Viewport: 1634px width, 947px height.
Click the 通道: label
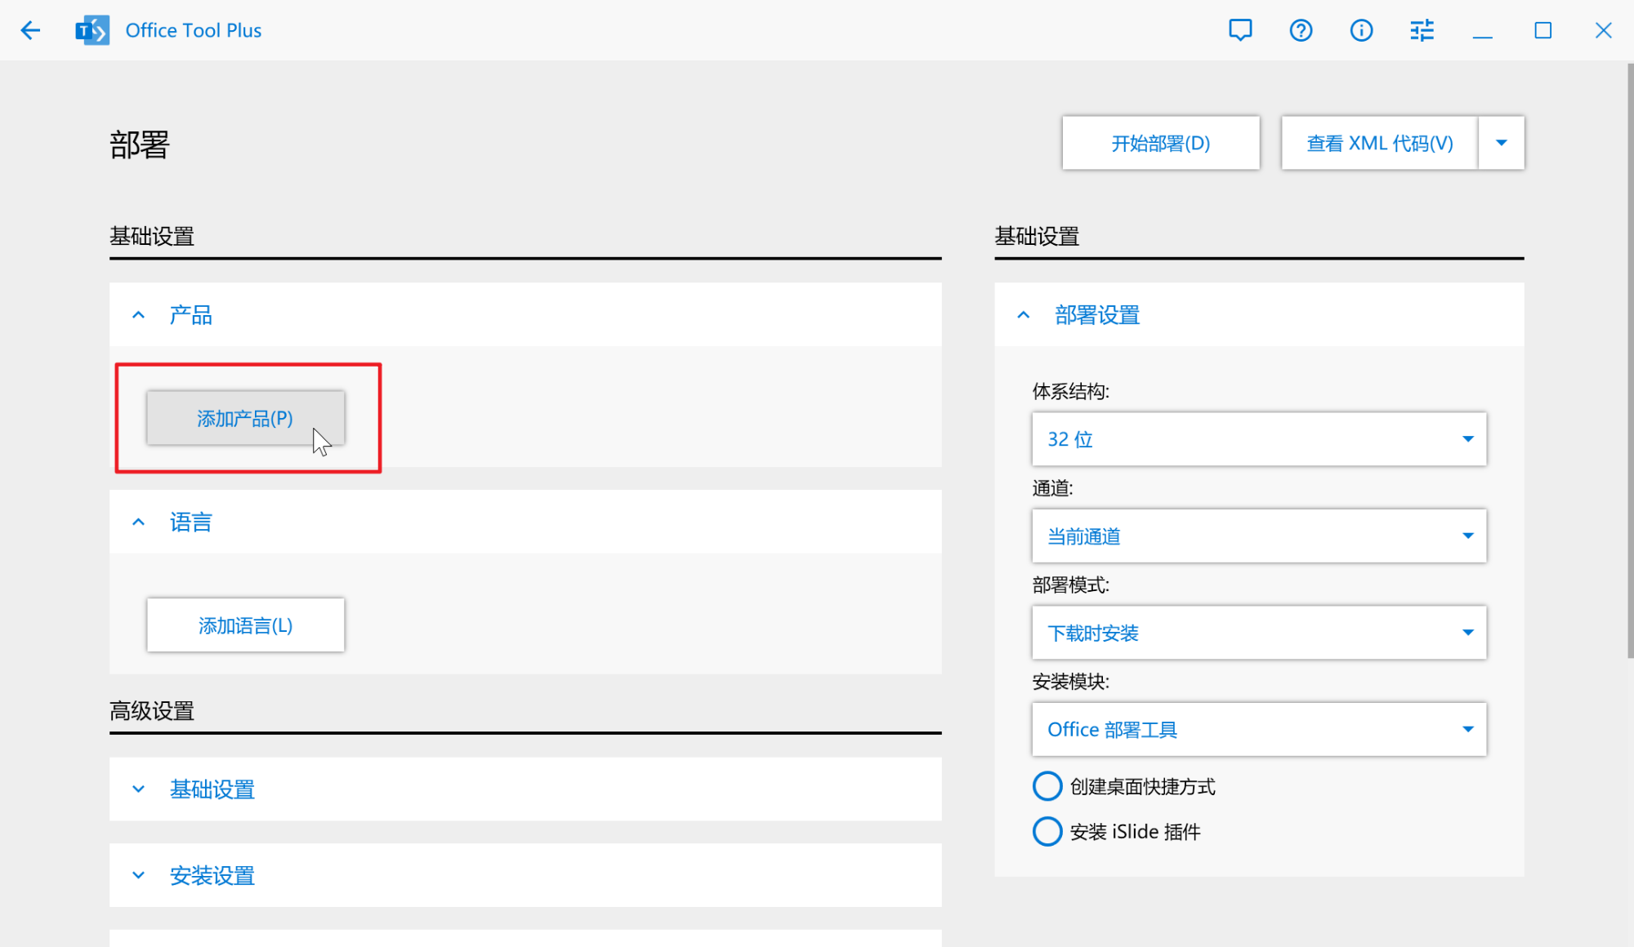point(1052,488)
